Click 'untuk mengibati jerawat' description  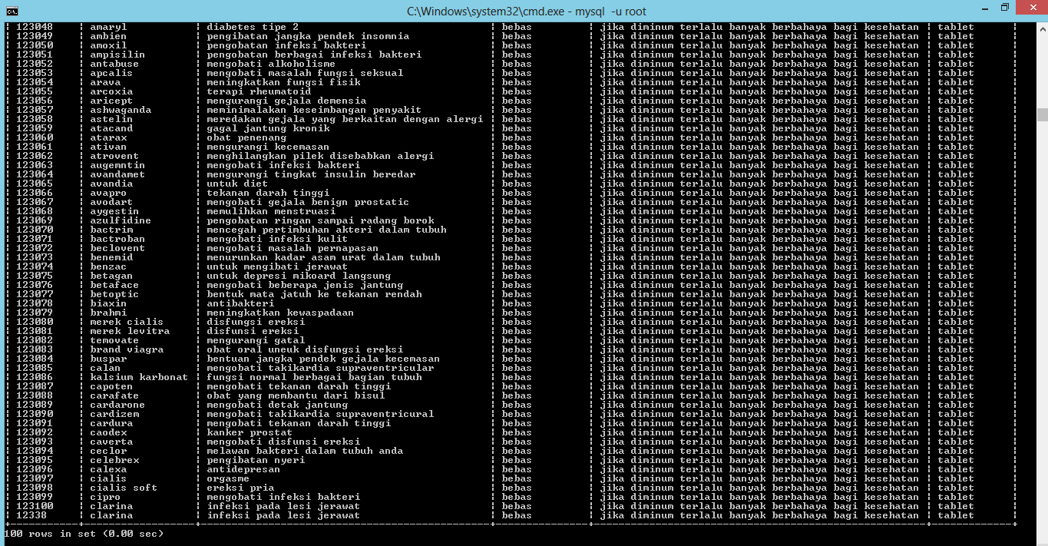(x=277, y=266)
